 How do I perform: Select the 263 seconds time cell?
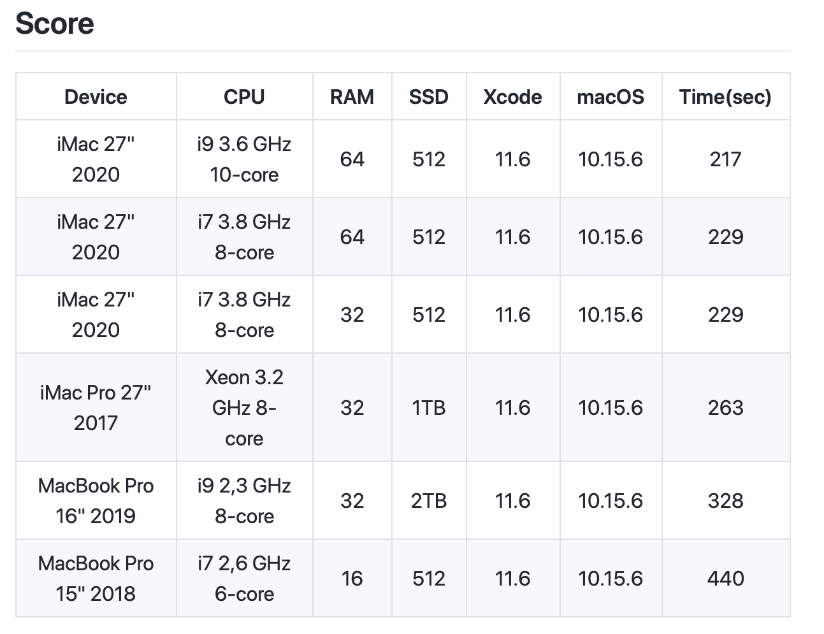725,408
